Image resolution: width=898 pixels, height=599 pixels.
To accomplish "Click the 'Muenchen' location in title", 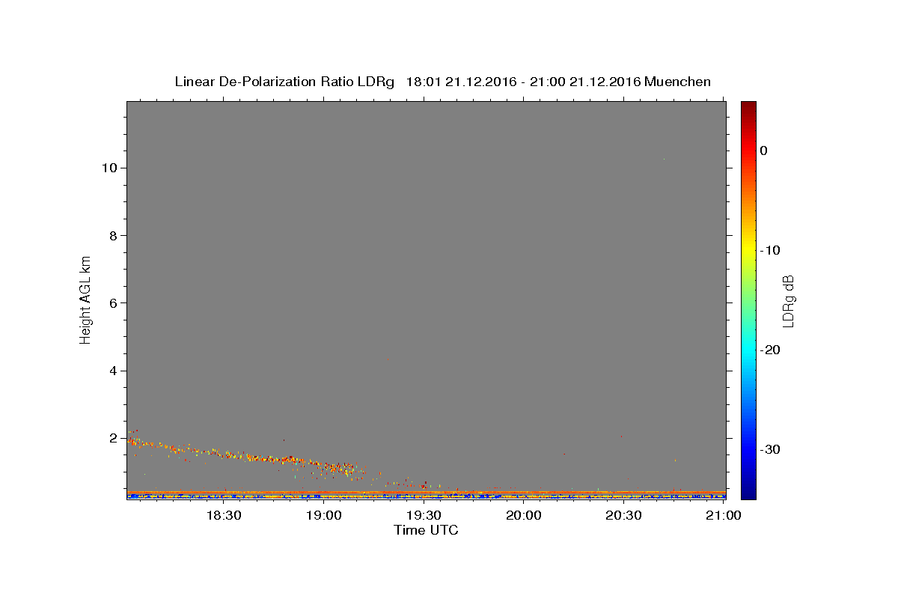I will [677, 82].
